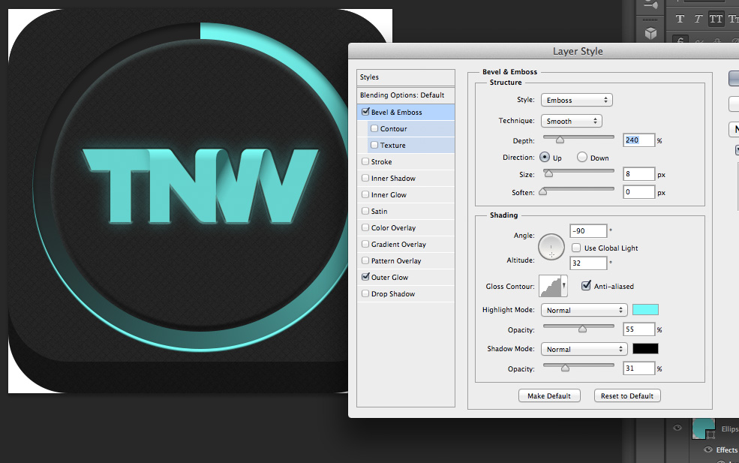Click the Reset to Default button

click(x=626, y=395)
